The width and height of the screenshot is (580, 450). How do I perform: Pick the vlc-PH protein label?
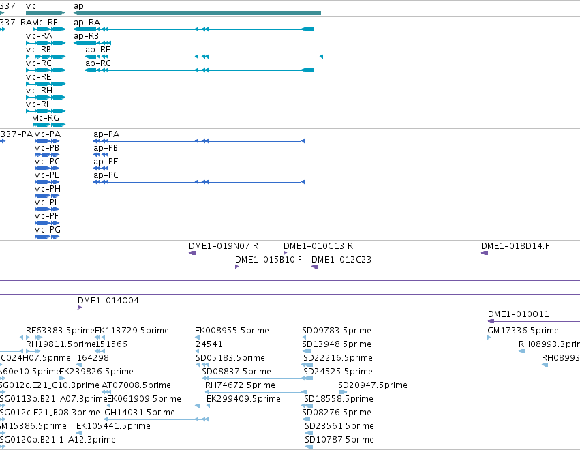[48, 189]
